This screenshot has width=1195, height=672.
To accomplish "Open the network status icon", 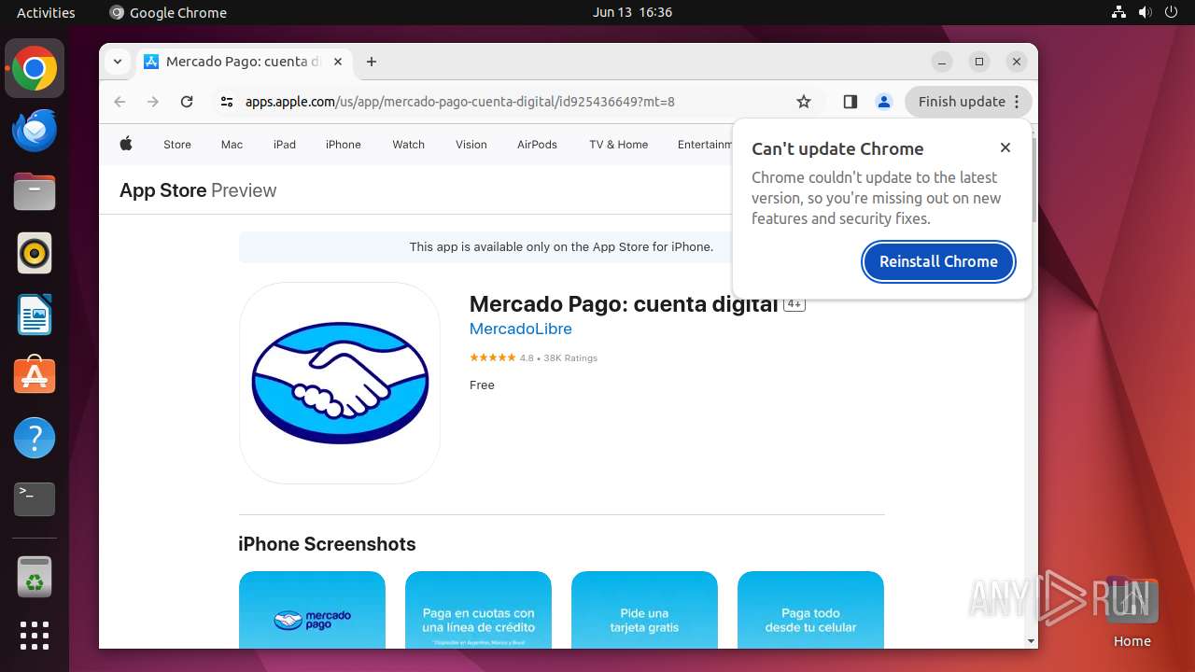I will coord(1118,12).
